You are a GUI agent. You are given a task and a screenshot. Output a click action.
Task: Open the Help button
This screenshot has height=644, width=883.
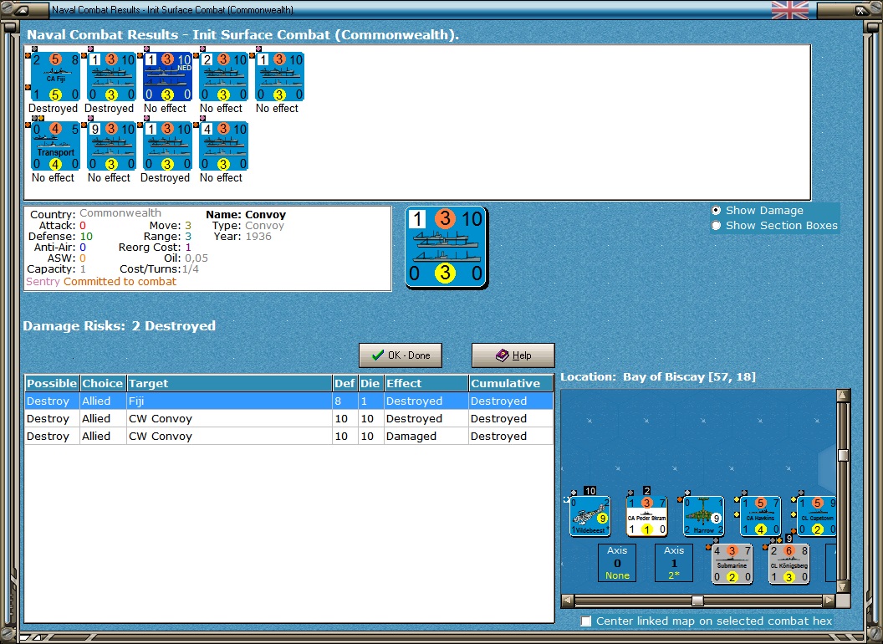click(x=513, y=355)
